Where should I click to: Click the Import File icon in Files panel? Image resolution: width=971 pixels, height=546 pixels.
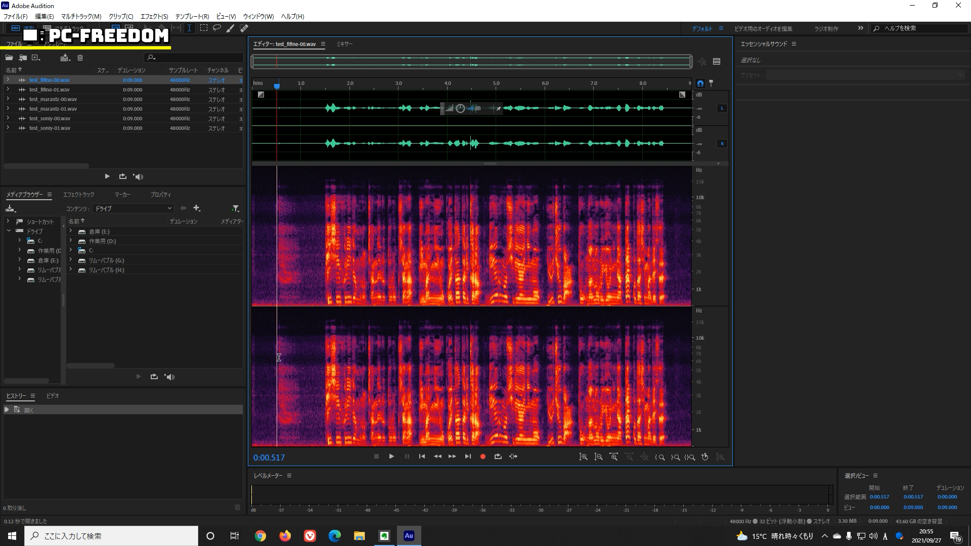click(23, 58)
